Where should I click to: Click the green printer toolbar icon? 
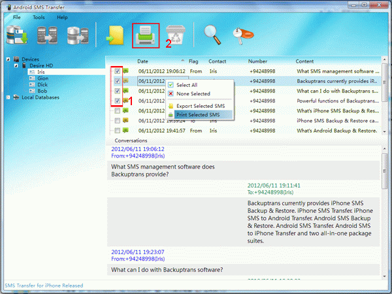(x=146, y=36)
